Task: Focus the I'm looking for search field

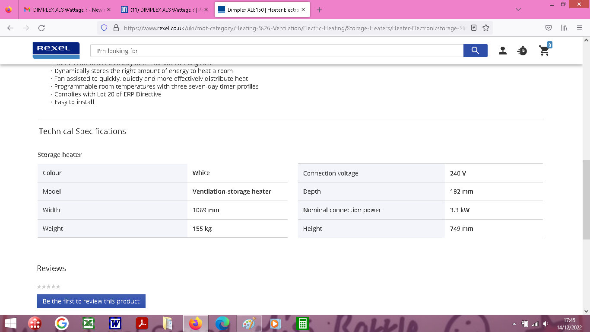Action: pos(276,51)
